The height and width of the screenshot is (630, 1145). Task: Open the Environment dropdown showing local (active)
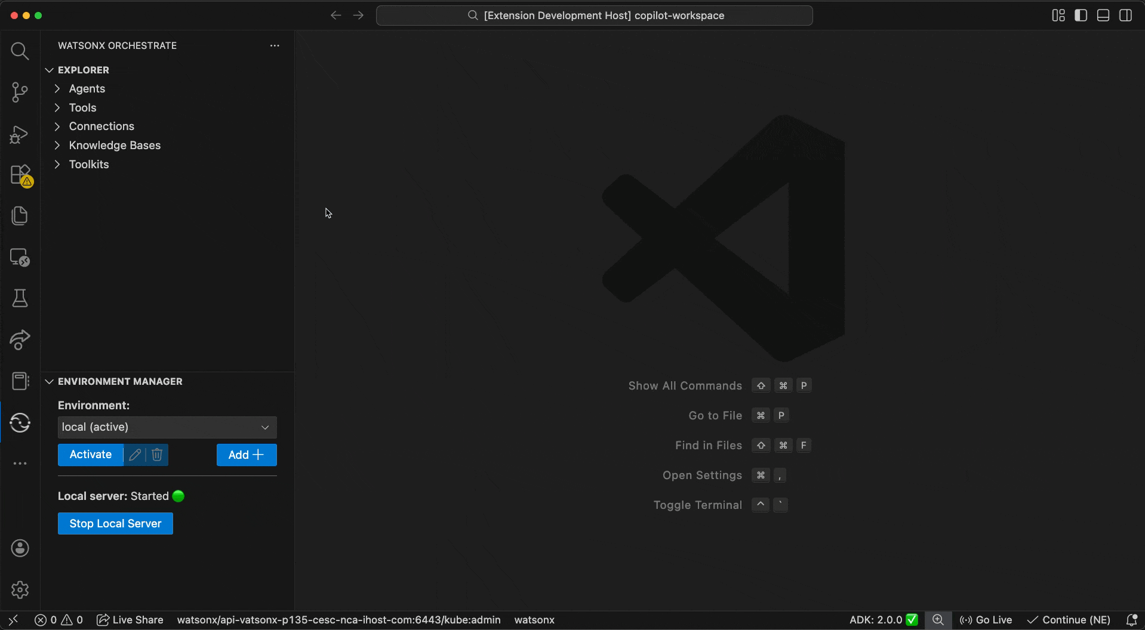point(167,427)
